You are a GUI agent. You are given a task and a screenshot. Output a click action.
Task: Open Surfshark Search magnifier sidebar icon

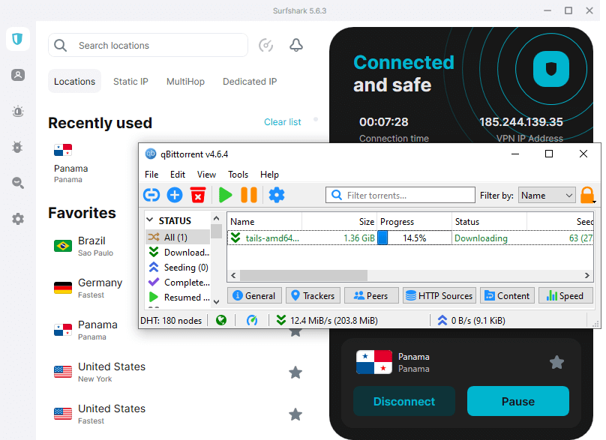tap(18, 182)
